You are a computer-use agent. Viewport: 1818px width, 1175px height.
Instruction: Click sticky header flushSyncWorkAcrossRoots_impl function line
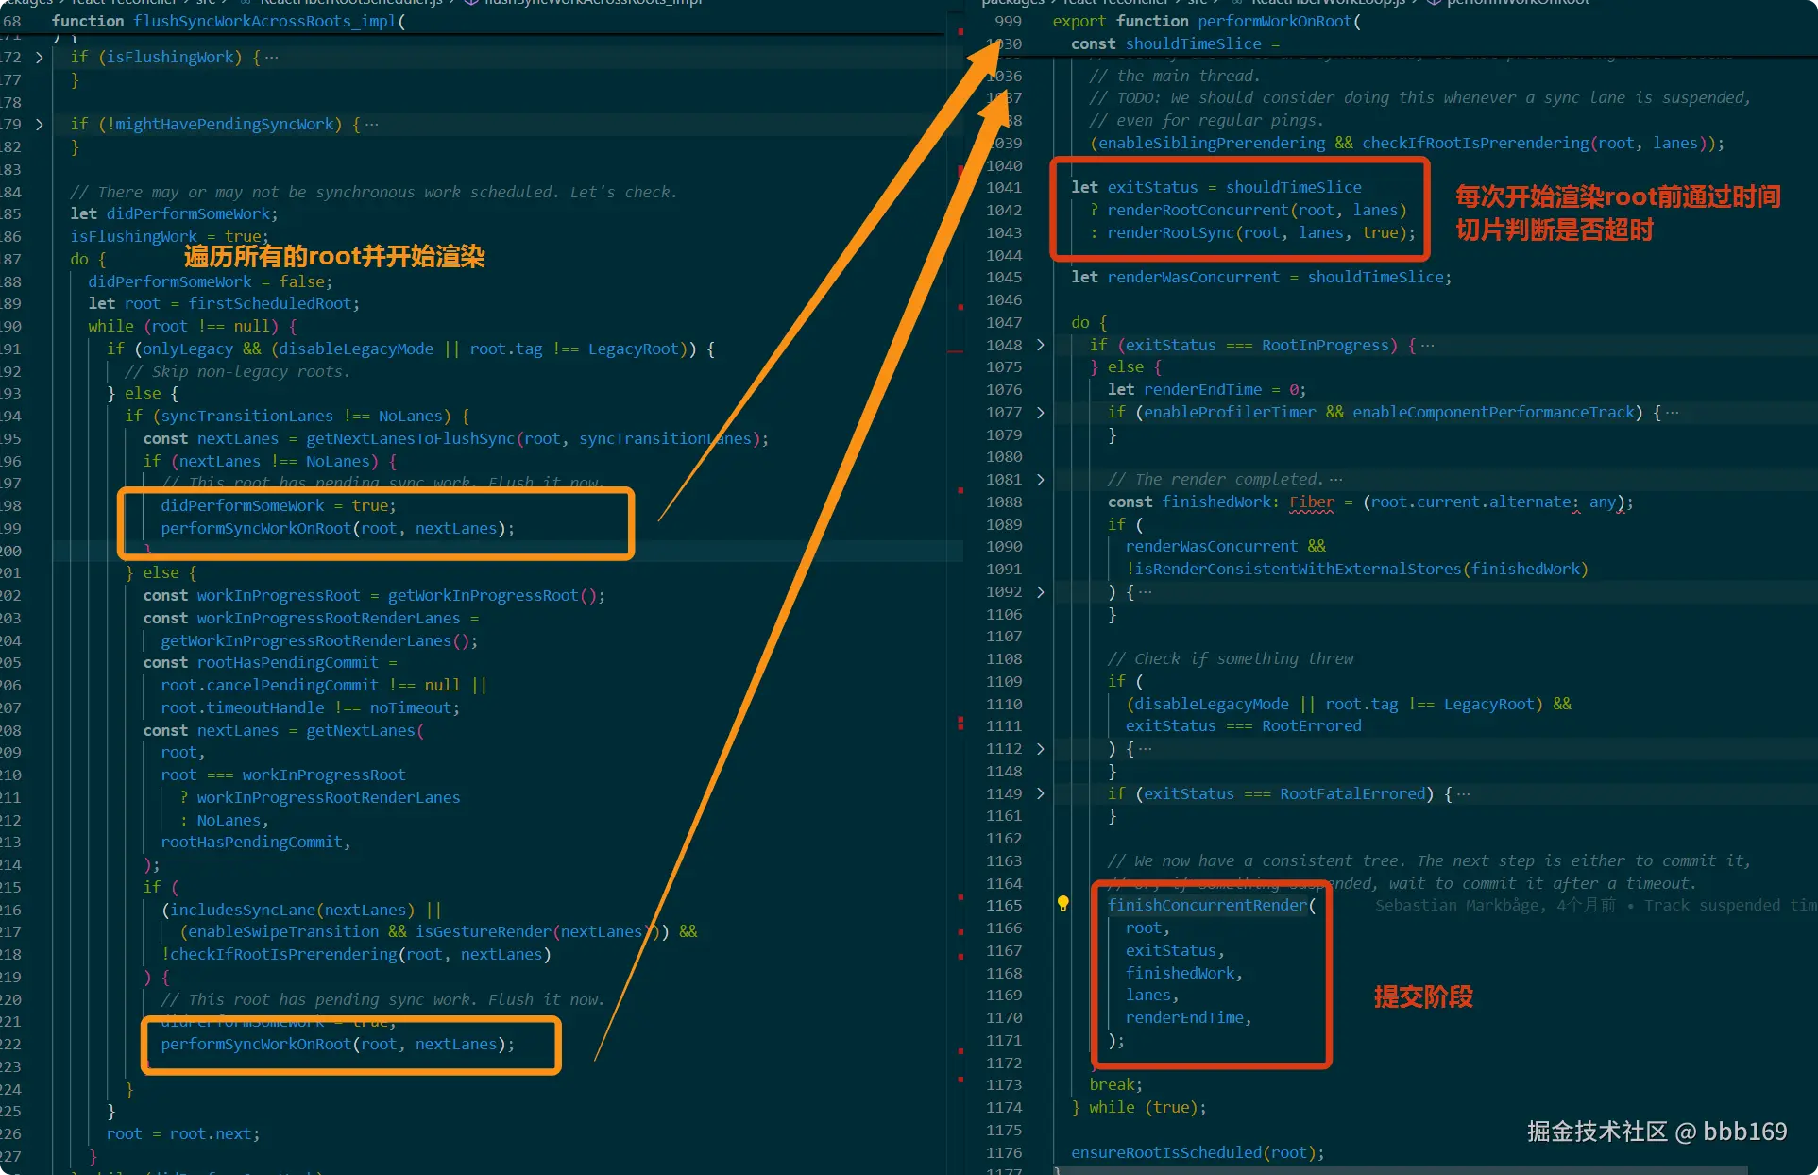click(227, 21)
